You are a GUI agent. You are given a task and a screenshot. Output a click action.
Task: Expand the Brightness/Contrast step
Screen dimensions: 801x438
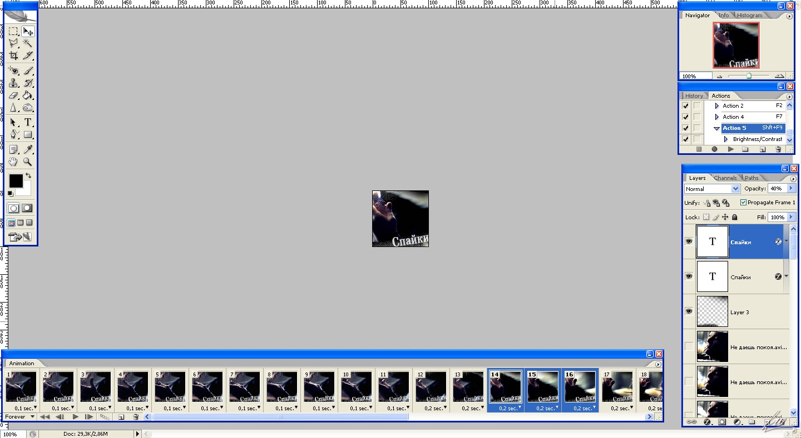(x=726, y=139)
